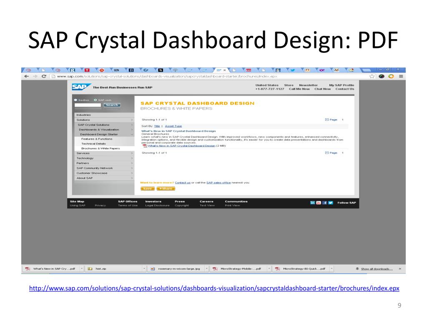Expand the Partners sidebar arrow
The image size is (427, 320).
coord(132,163)
